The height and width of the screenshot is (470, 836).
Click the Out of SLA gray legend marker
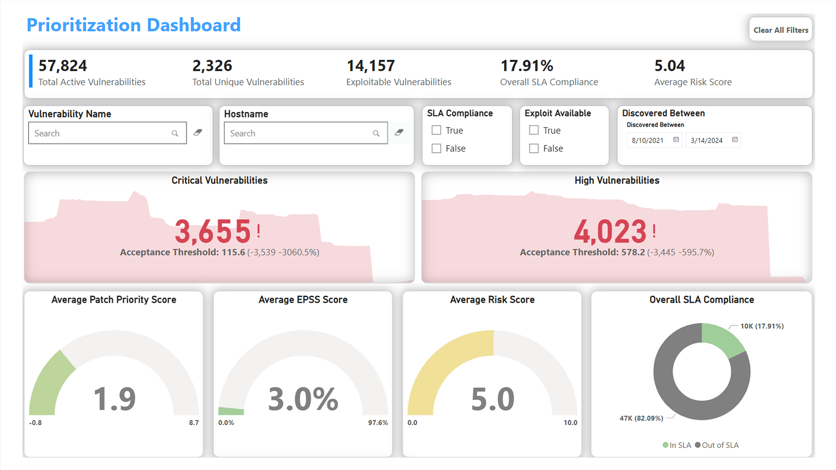(x=698, y=445)
